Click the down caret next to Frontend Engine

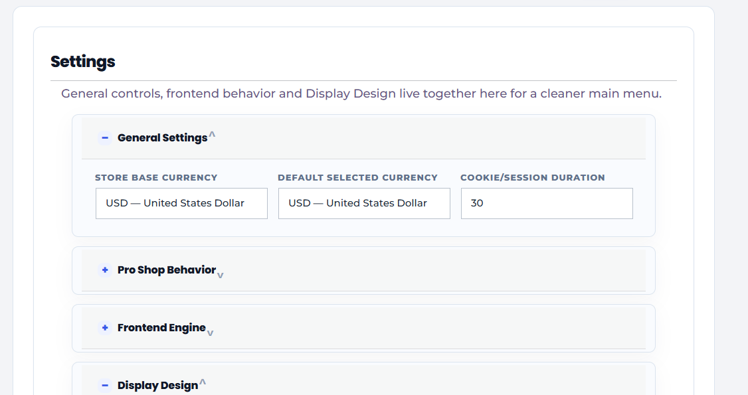pos(211,333)
